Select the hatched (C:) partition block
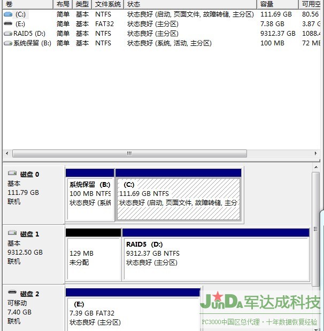Viewport: 324px width, 331px height. 179,195
